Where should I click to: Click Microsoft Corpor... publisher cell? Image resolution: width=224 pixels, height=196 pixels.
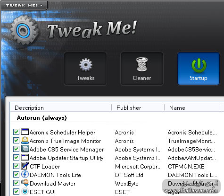click(x=138, y=167)
